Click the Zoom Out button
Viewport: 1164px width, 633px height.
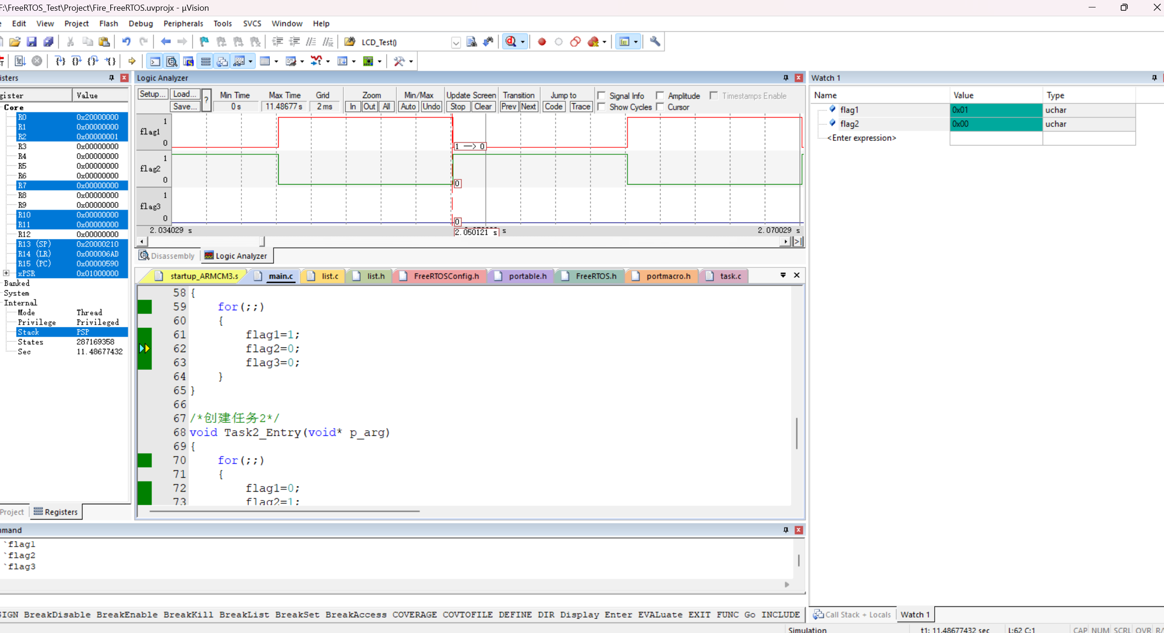(369, 107)
